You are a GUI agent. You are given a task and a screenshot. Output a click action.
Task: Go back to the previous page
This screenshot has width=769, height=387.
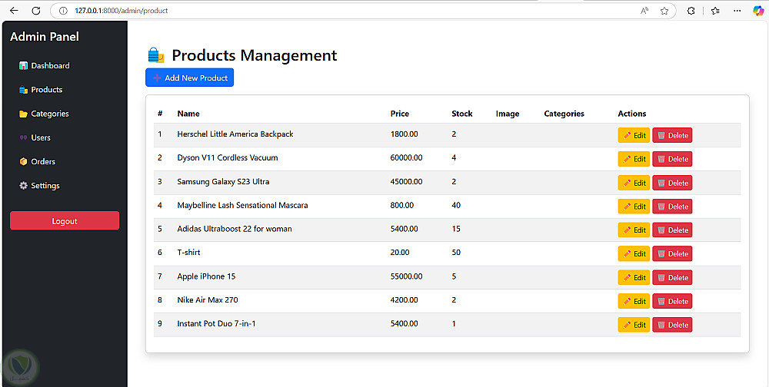click(14, 11)
